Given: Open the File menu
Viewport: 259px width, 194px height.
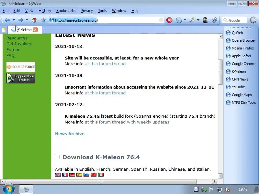Looking at the screenshot, I should click(x=6, y=11).
